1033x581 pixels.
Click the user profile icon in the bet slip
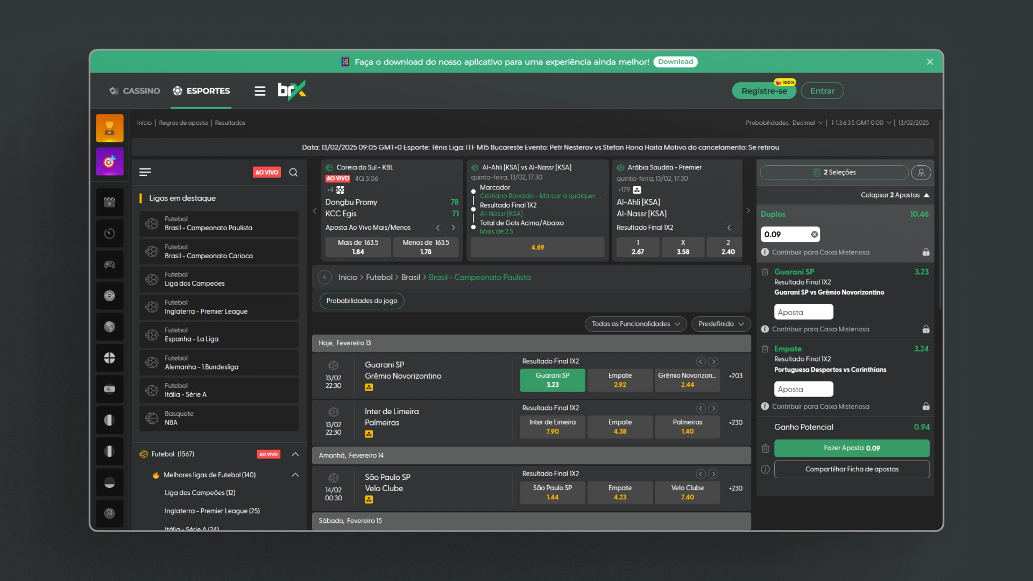(921, 172)
